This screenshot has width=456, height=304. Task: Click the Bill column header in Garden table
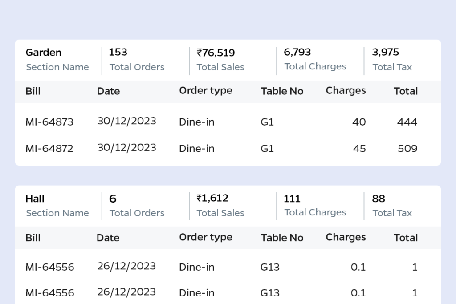tap(33, 91)
